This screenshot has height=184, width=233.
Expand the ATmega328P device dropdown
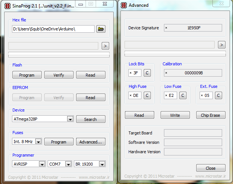pyautogui.click(x=70, y=119)
